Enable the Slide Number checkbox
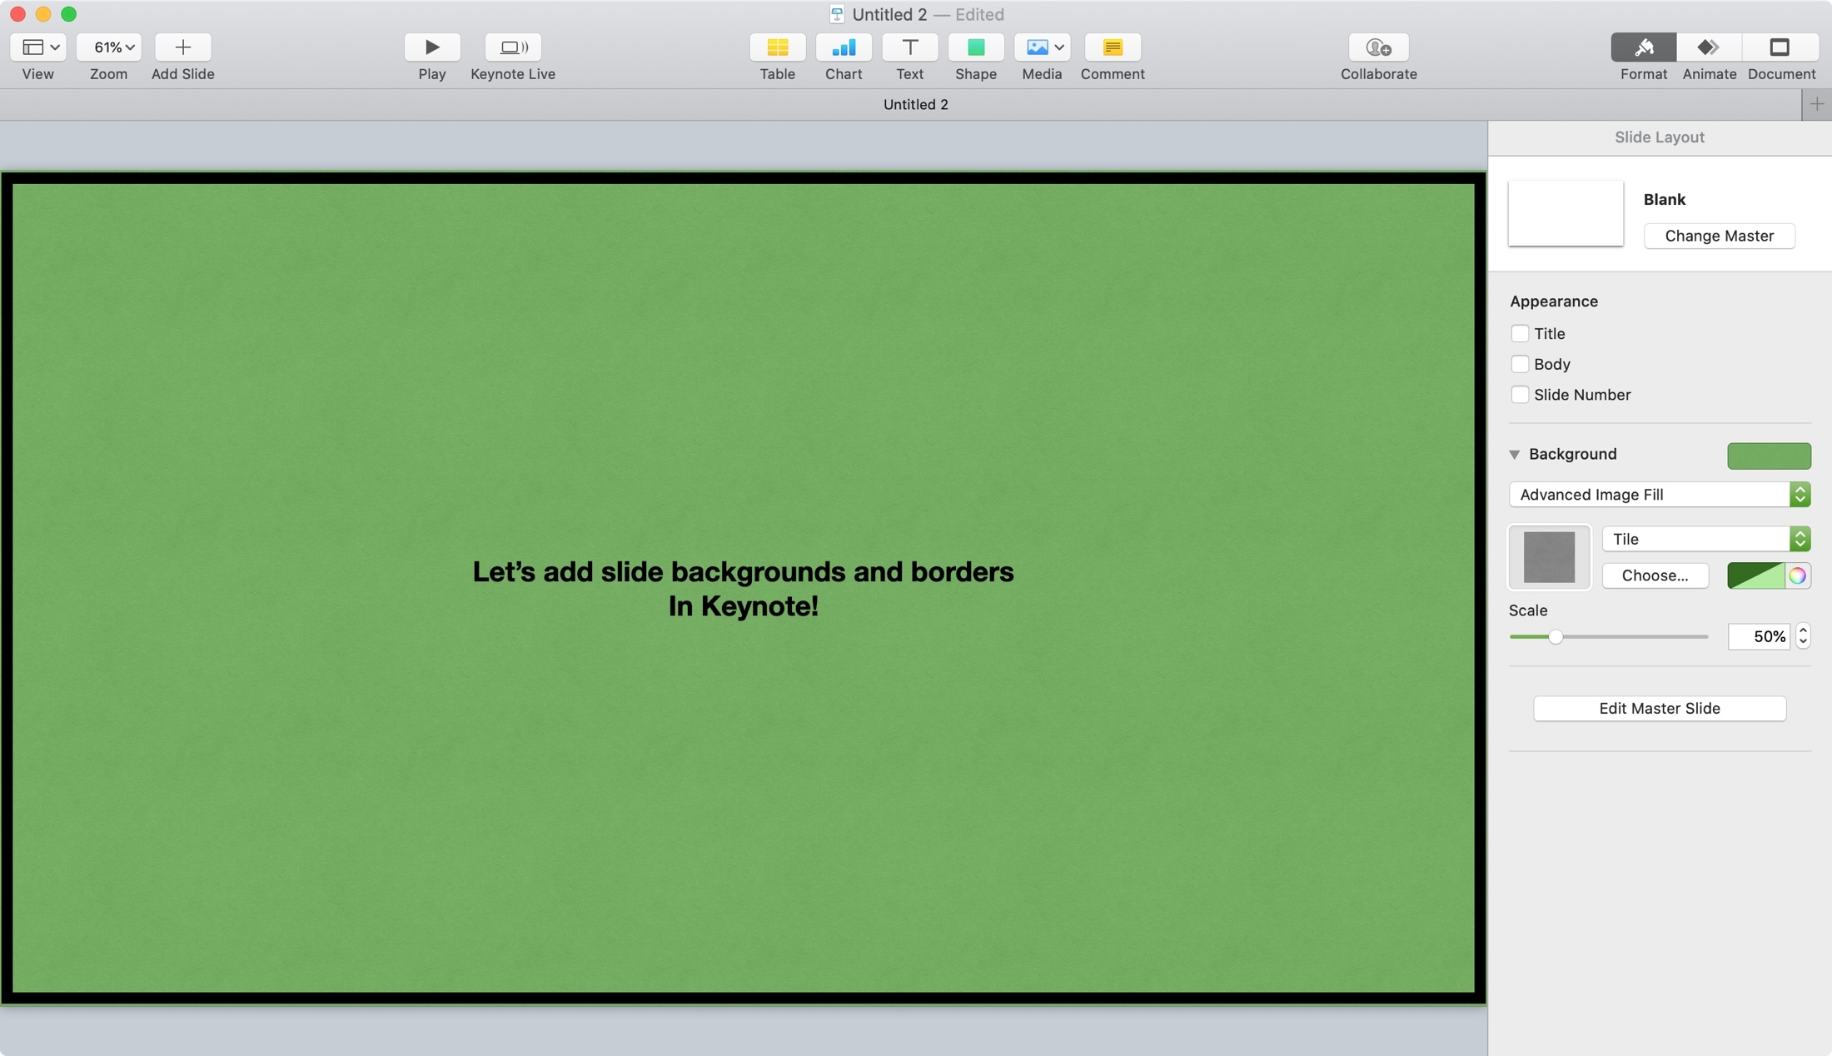The height and width of the screenshot is (1056, 1832). coord(1520,395)
